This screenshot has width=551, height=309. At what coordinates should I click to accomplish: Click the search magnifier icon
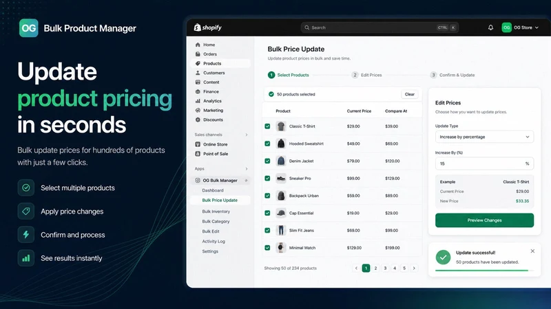tap(306, 27)
